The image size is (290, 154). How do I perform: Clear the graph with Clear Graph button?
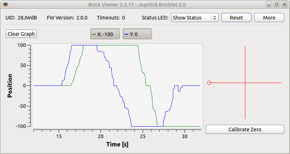[x=21, y=34]
